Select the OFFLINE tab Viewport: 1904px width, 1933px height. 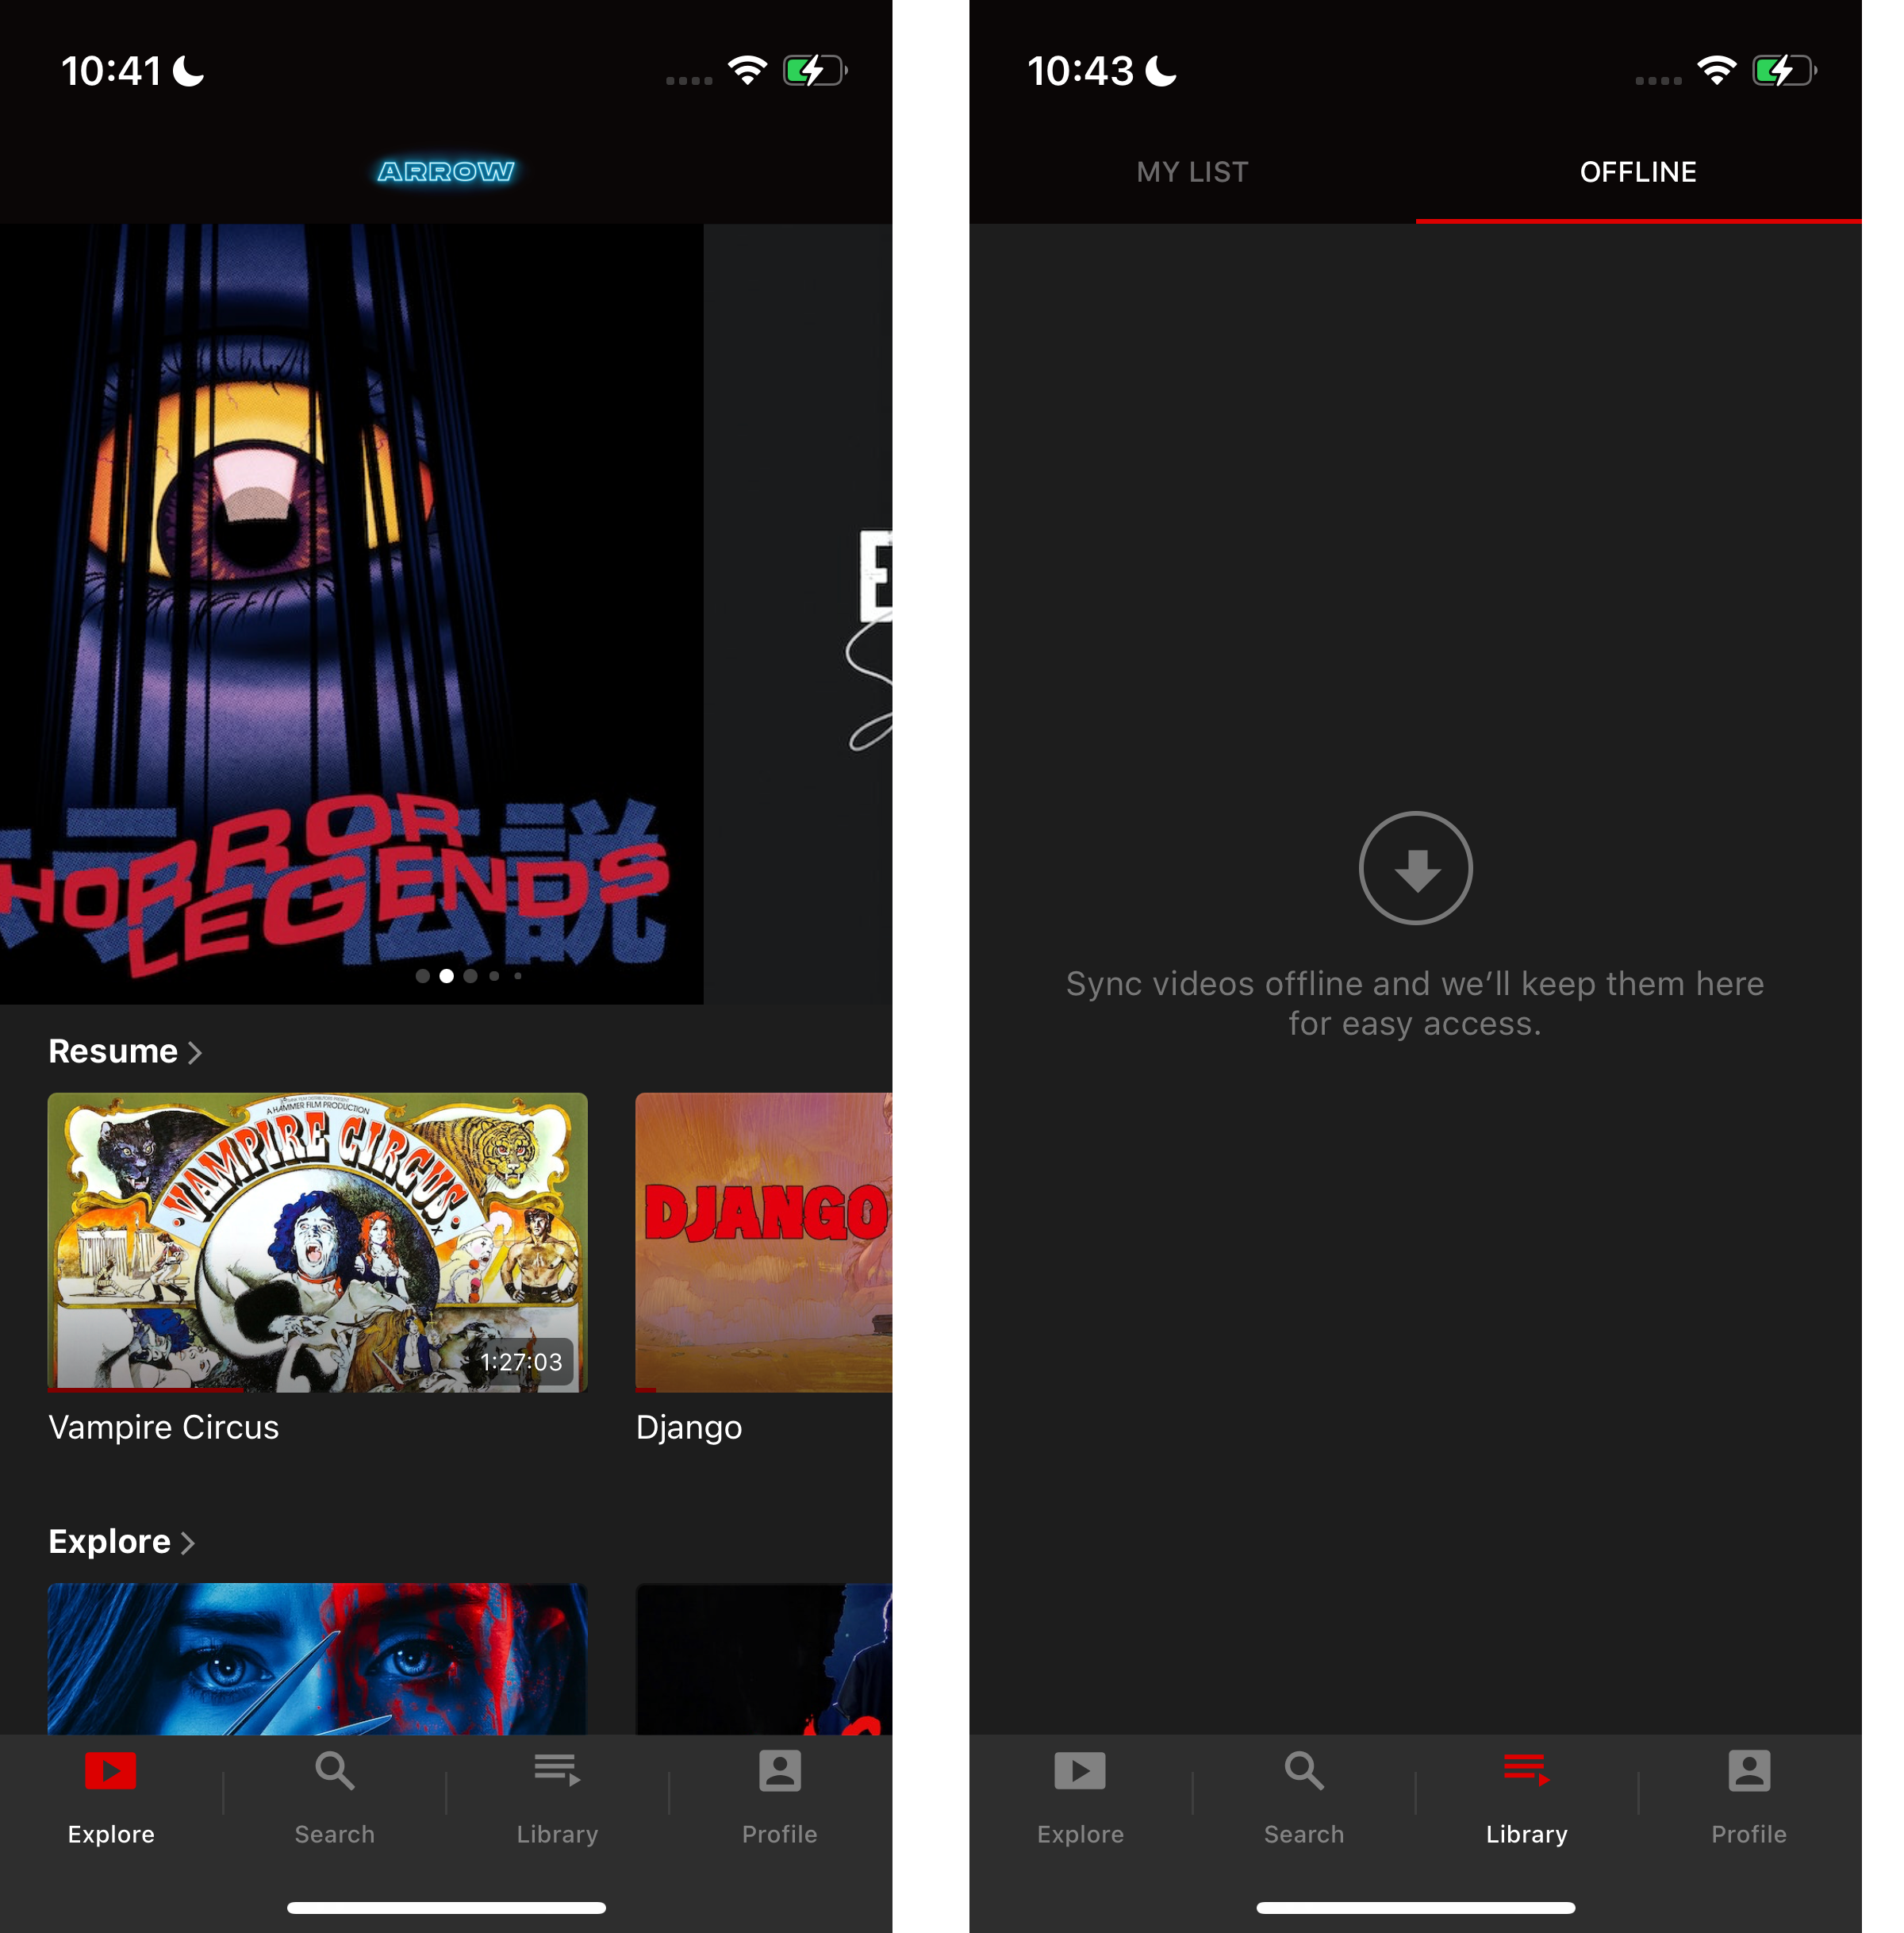(1638, 172)
